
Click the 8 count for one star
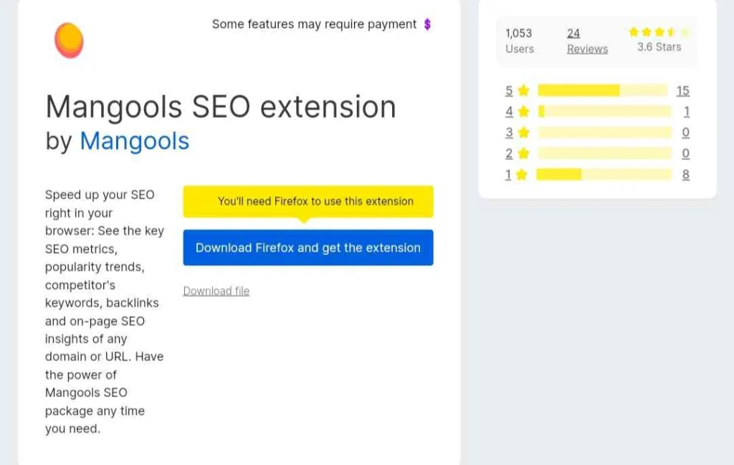(686, 175)
